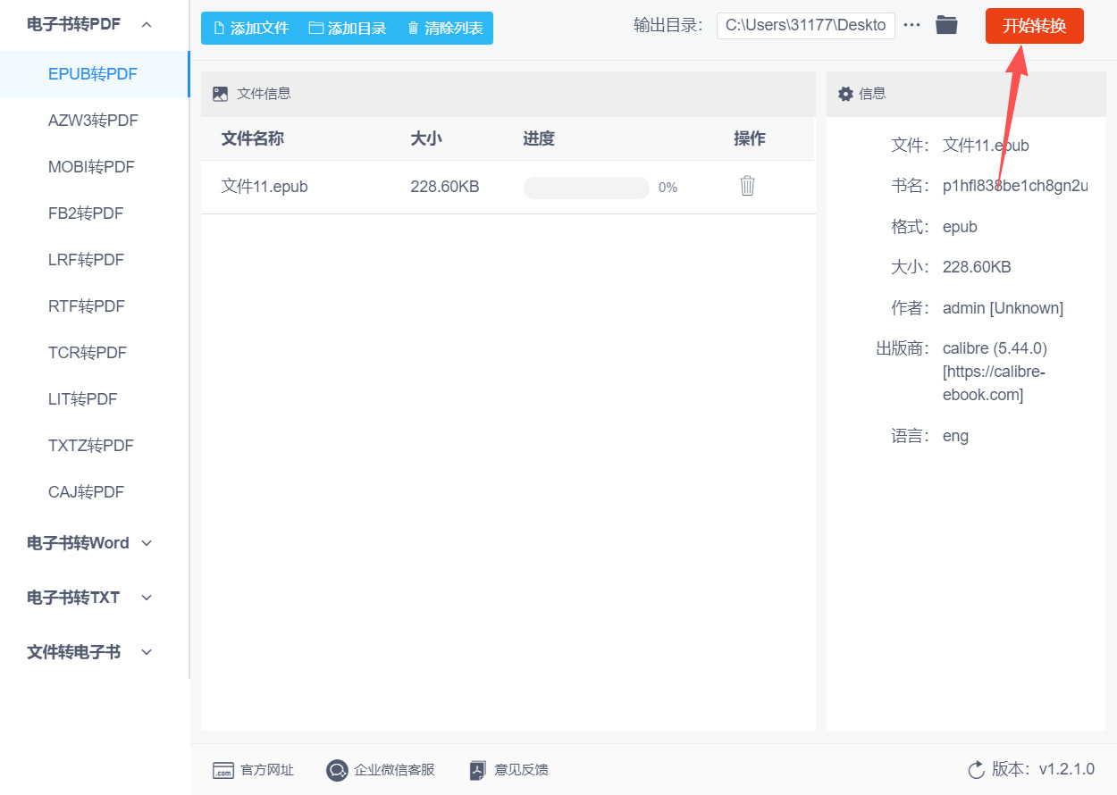Click the 输出目录 label
Image resolution: width=1117 pixels, height=795 pixels.
tap(668, 25)
